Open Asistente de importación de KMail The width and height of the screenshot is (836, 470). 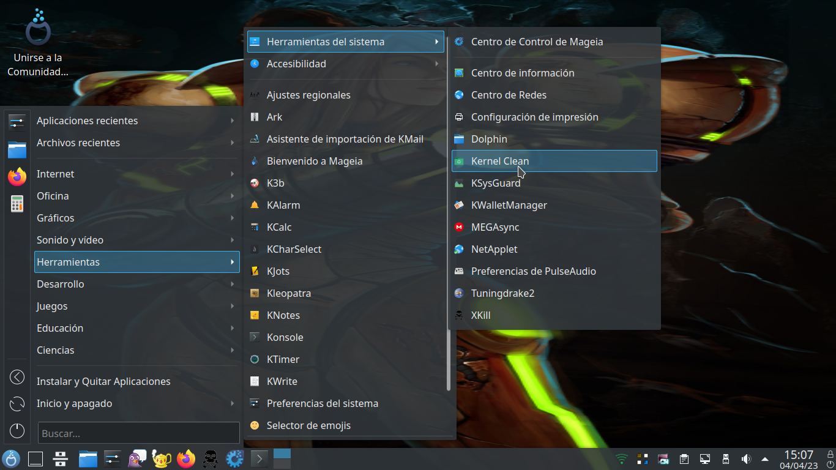[346, 139]
